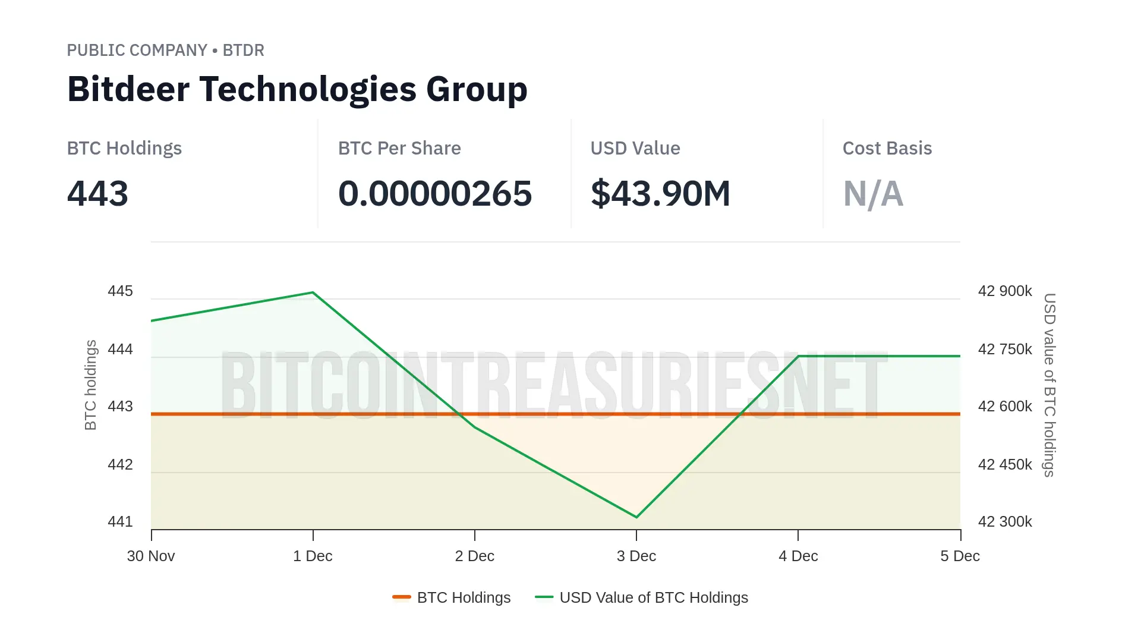This screenshot has width=1141, height=642.
Task: Click the orange BTC Holdings legend line swatch
Action: pyautogui.click(x=402, y=597)
